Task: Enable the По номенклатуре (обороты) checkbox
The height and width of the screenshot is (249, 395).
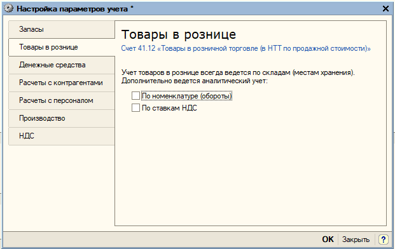Action: tap(135, 95)
